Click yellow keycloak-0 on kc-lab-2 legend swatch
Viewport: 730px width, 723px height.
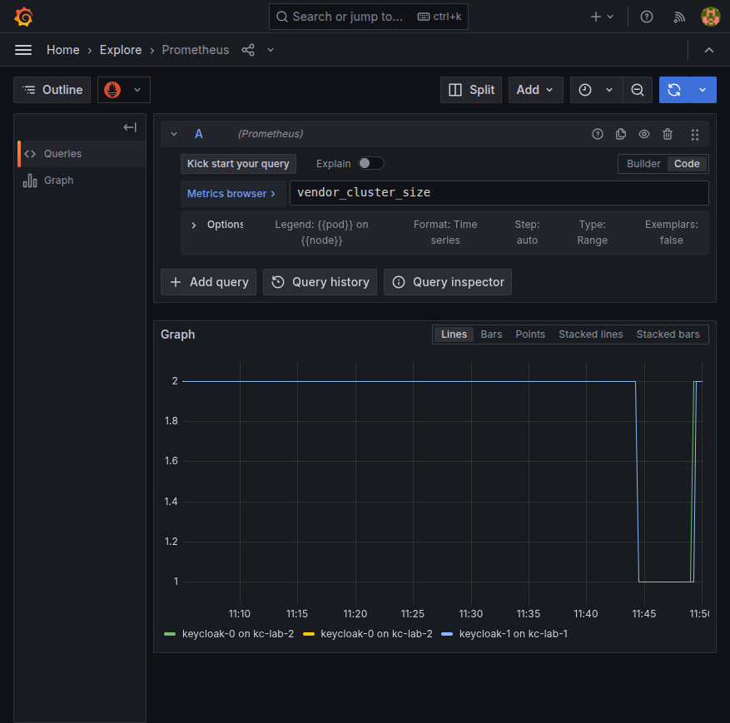(x=309, y=634)
